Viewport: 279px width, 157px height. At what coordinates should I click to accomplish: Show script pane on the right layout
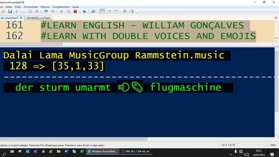coord(109,12)
